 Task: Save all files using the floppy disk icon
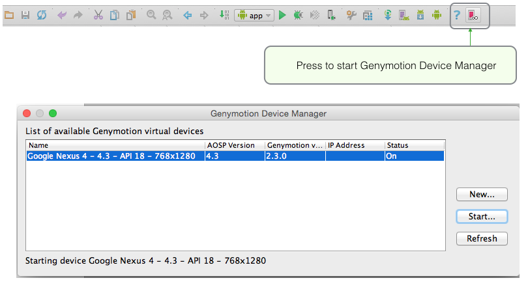click(25, 15)
